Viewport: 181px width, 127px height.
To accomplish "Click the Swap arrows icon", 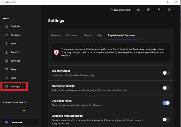I will 6,69.
